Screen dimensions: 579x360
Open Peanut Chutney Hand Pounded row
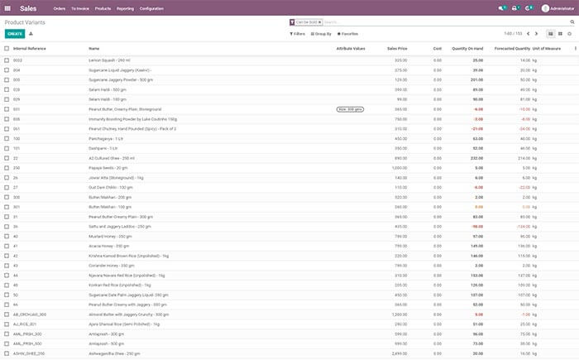(x=289, y=129)
